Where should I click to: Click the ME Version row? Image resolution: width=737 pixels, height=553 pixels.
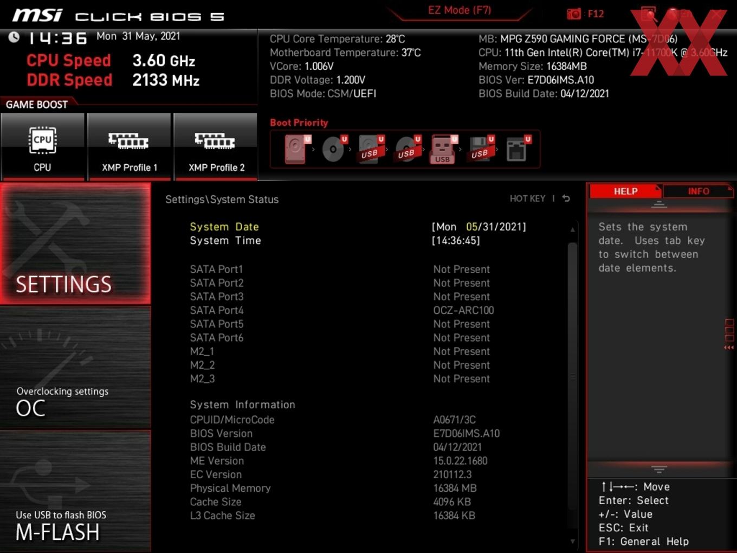tap(339, 461)
